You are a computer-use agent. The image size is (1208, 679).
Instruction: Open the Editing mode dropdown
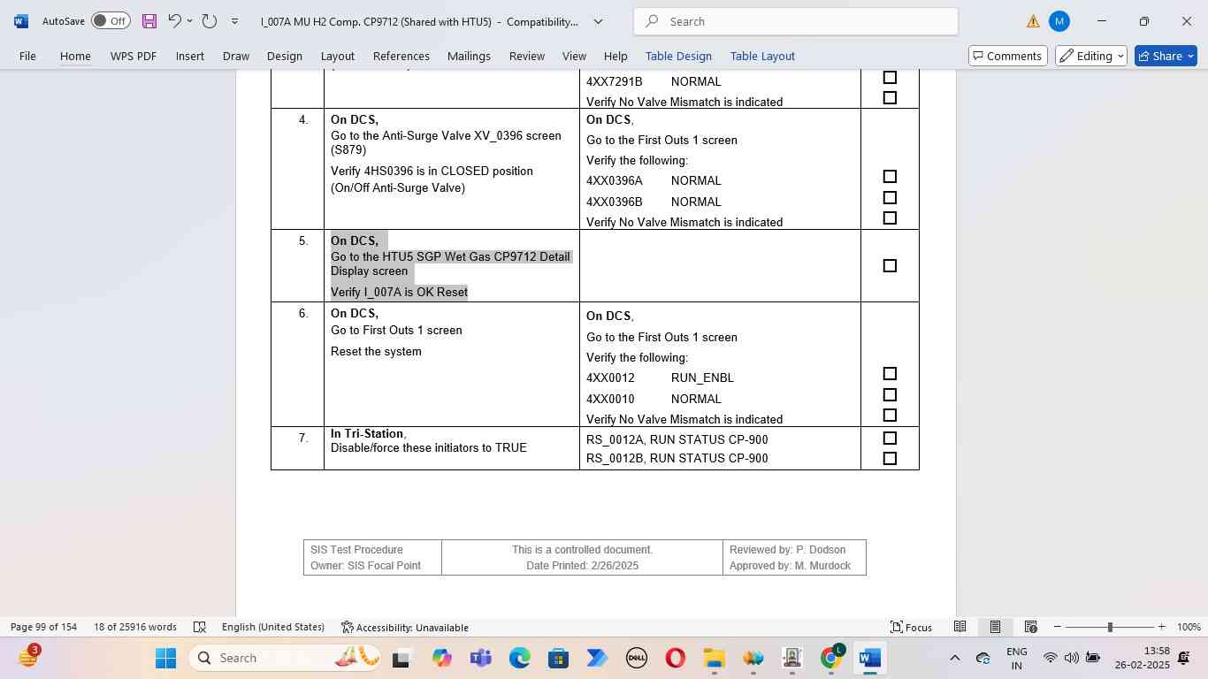(1091, 56)
